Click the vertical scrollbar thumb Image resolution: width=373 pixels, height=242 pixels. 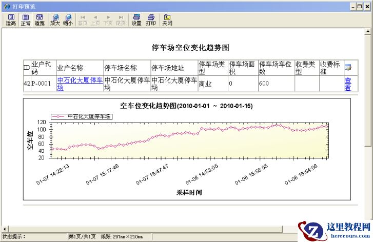tap(368, 90)
